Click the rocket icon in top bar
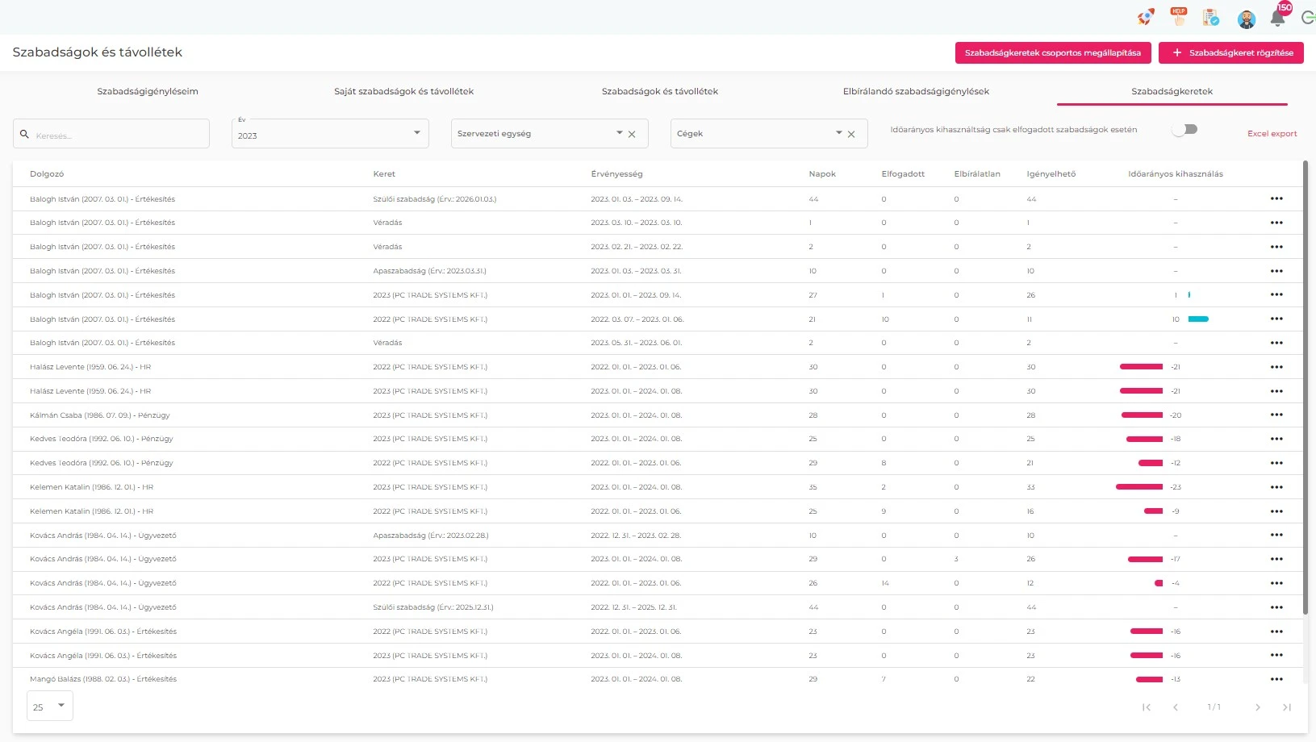Screen dimensions: 1316x742 click(x=1145, y=18)
